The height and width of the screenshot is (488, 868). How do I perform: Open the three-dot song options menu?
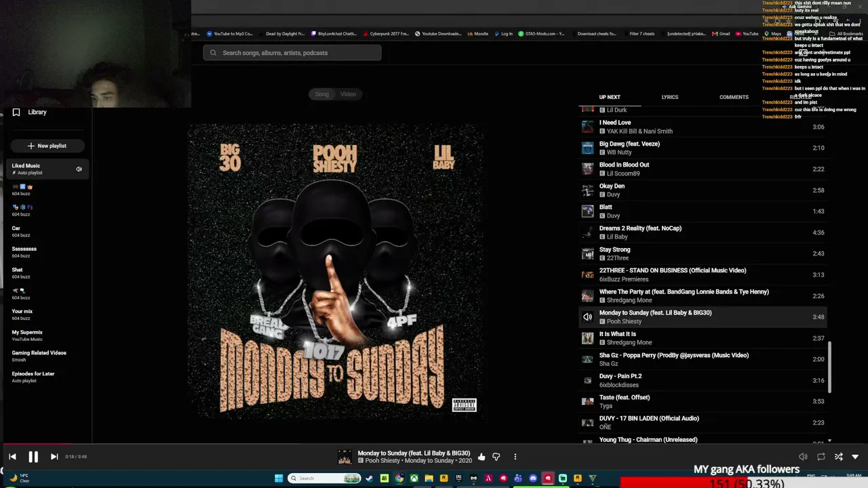click(515, 457)
